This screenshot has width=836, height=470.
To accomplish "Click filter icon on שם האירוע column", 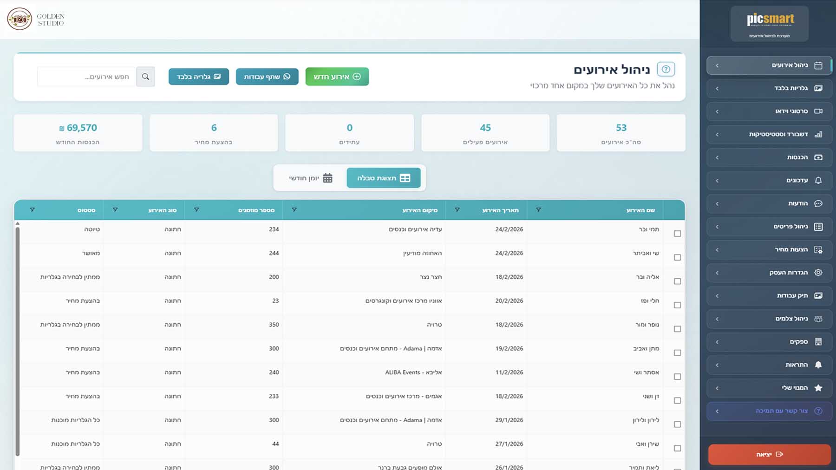I will 538,210.
